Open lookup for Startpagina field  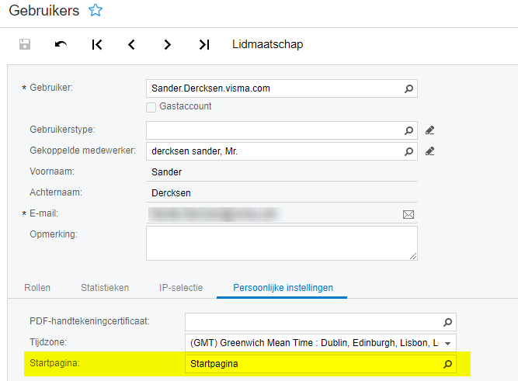(447, 364)
